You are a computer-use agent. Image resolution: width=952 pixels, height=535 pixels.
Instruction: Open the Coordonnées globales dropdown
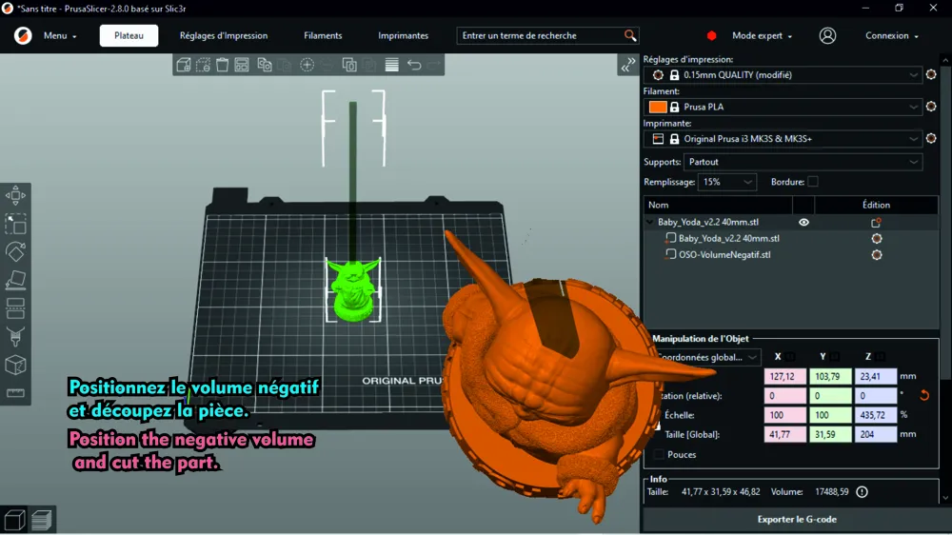pyautogui.click(x=708, y=357)
